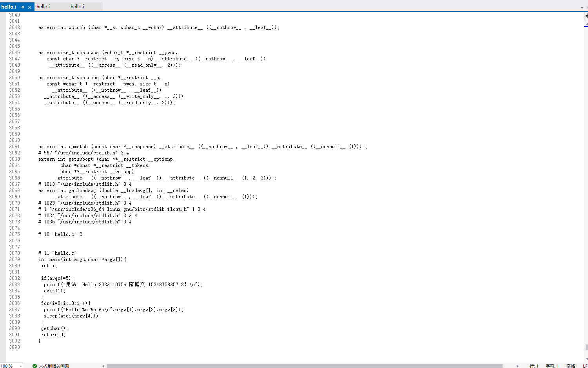Click the 'const wchar_t *__restrict __pwcs' line
Viewport: 588px width, 368px height.
click(x=108, y=84)
